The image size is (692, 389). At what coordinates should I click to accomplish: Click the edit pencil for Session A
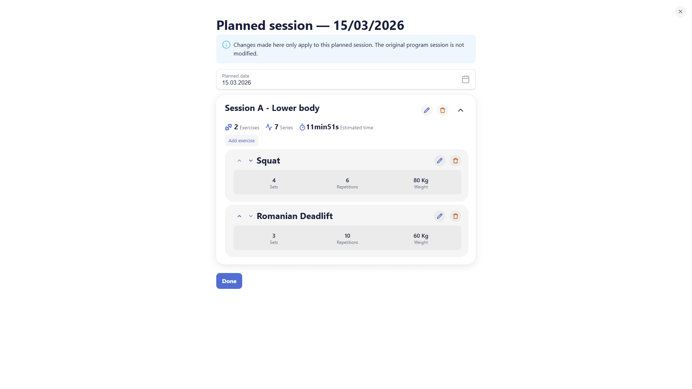(426, 110)
